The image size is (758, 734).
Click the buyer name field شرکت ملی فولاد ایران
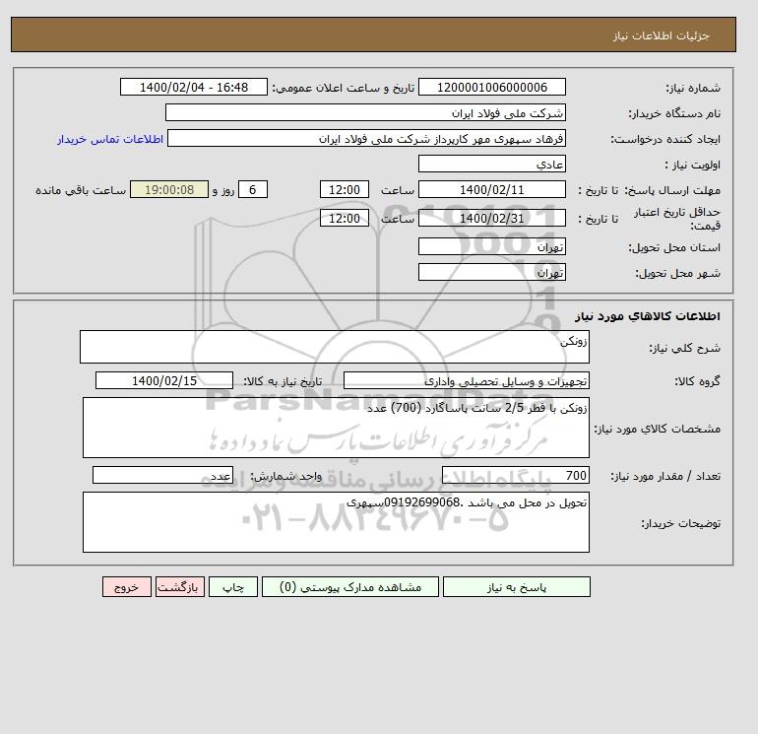[365, 112]
